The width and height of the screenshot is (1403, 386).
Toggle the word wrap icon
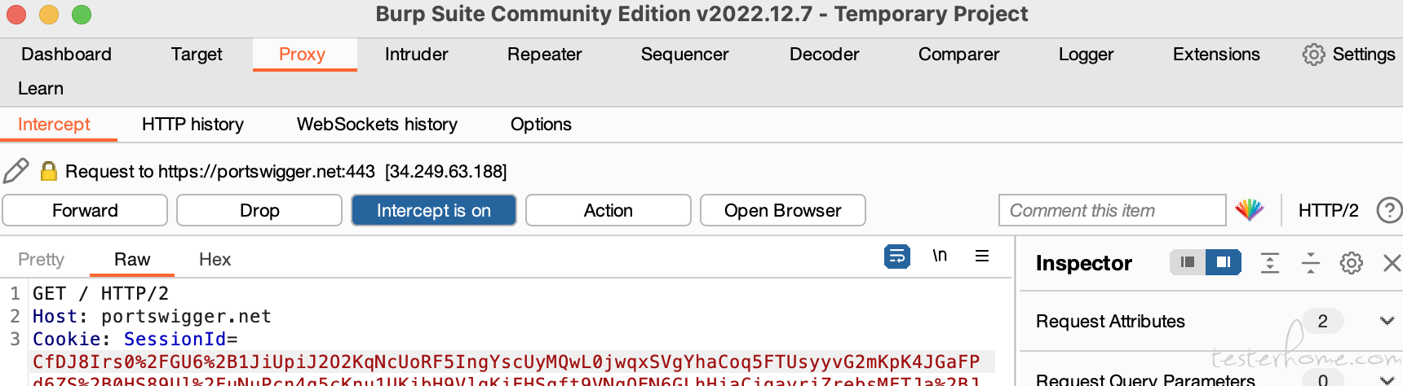coord(897,257)
